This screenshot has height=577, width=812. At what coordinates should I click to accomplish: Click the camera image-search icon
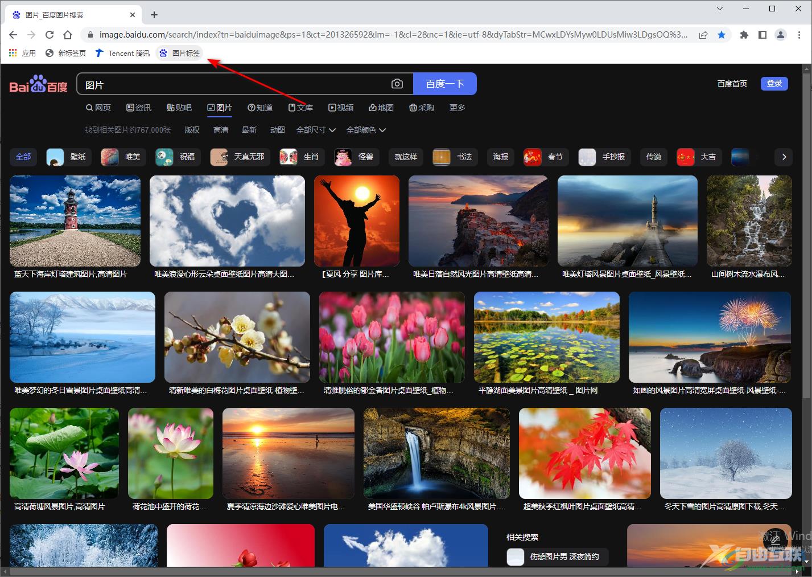click(397, 84)
